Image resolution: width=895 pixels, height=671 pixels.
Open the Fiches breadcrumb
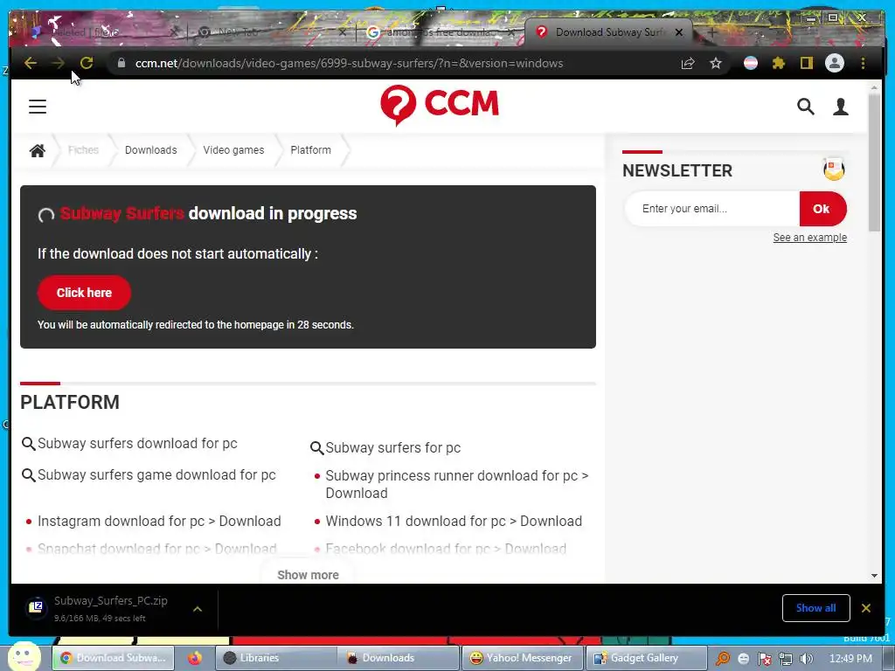click(83, 150)
